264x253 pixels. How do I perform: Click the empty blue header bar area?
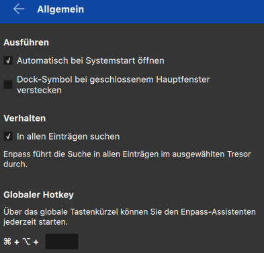pos(175,11)
